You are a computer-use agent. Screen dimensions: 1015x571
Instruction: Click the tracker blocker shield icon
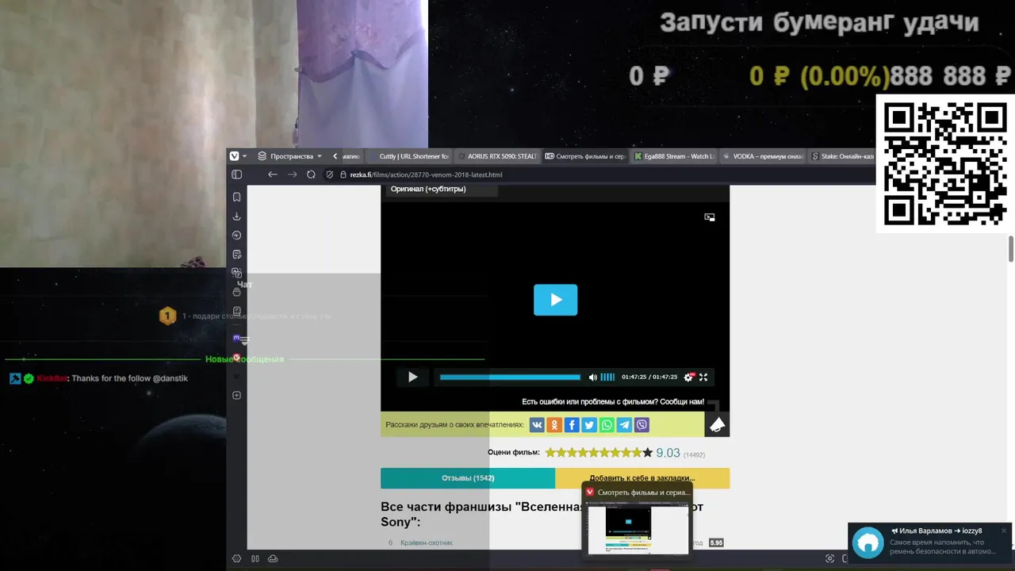pos(330,174)
